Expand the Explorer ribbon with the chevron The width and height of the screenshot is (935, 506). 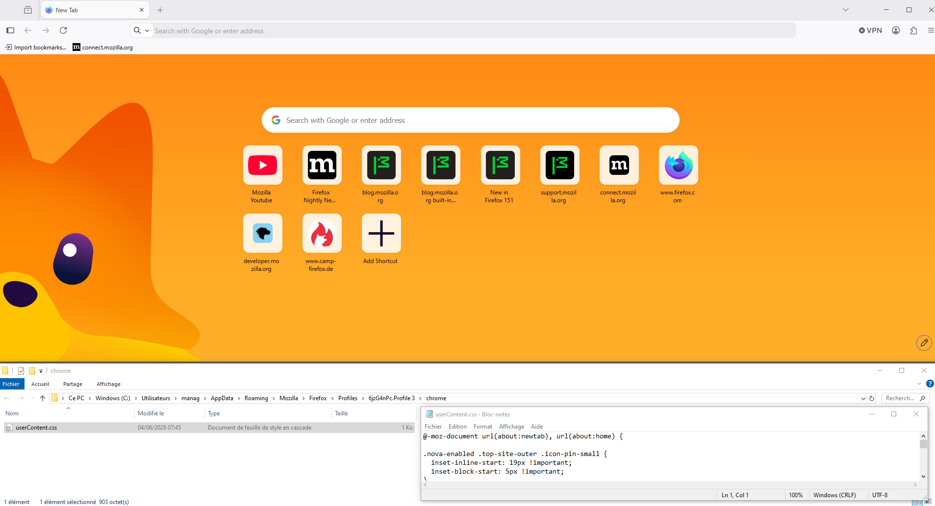click(x=919, y=384)
